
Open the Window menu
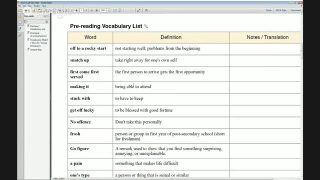(37, 6)
